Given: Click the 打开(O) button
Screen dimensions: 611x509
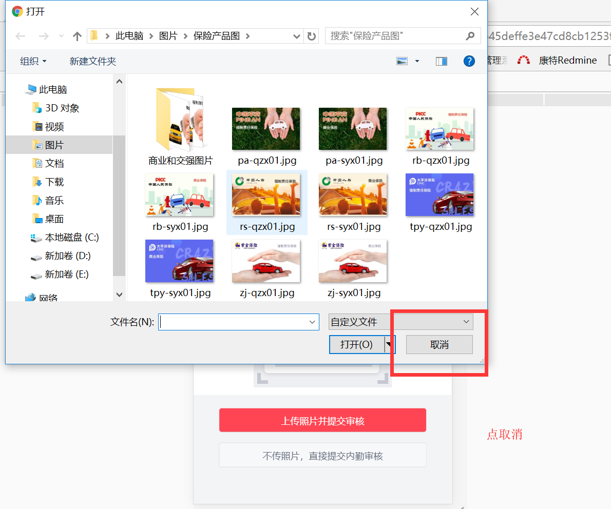Looking at the screenshot, I should click(356, 345).
